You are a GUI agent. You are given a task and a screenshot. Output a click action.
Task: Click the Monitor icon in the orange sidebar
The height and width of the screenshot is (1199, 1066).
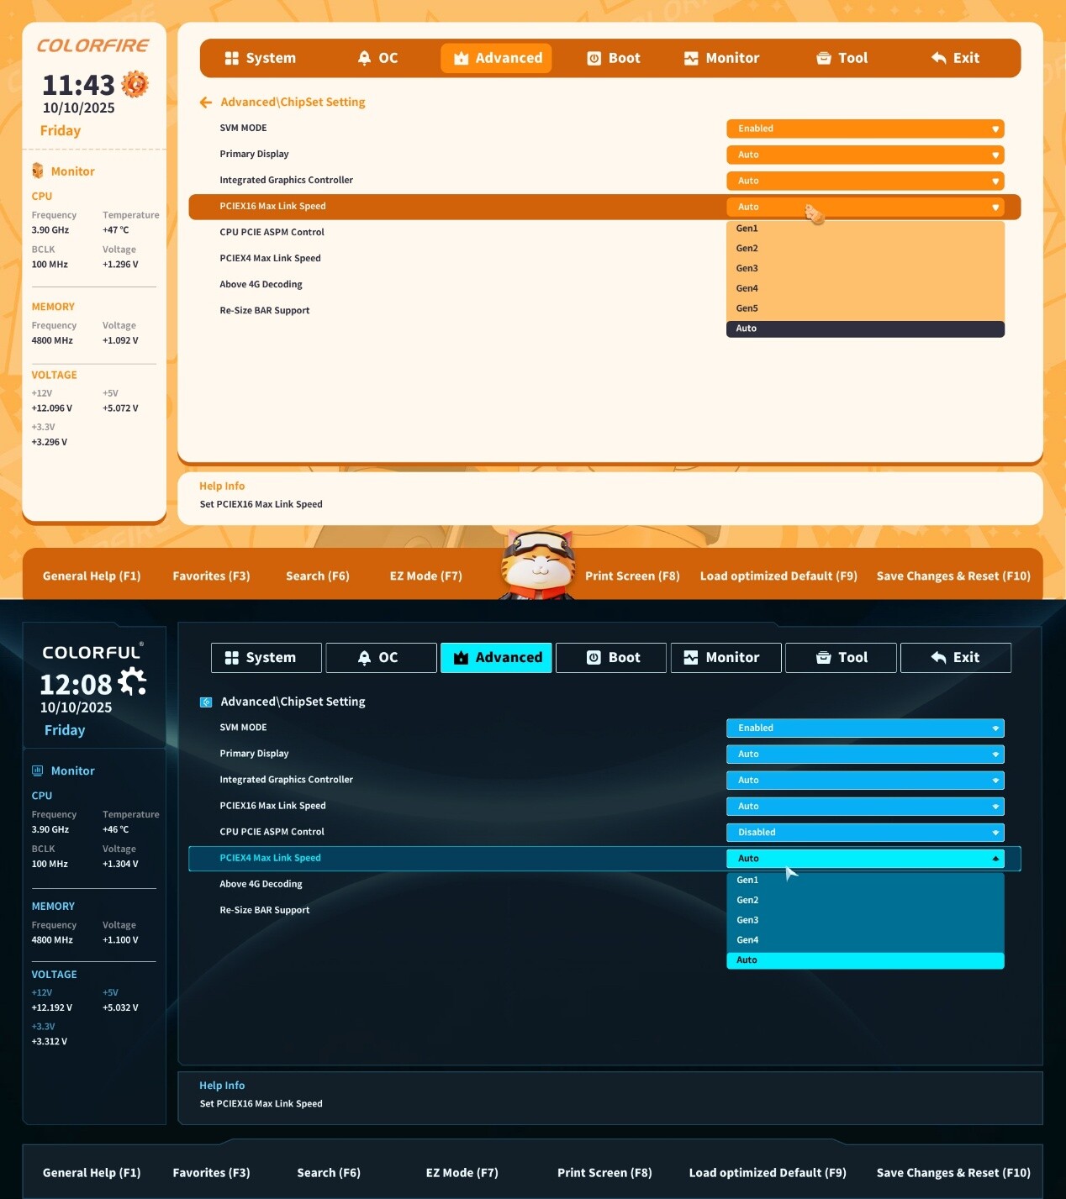(38, 171)
